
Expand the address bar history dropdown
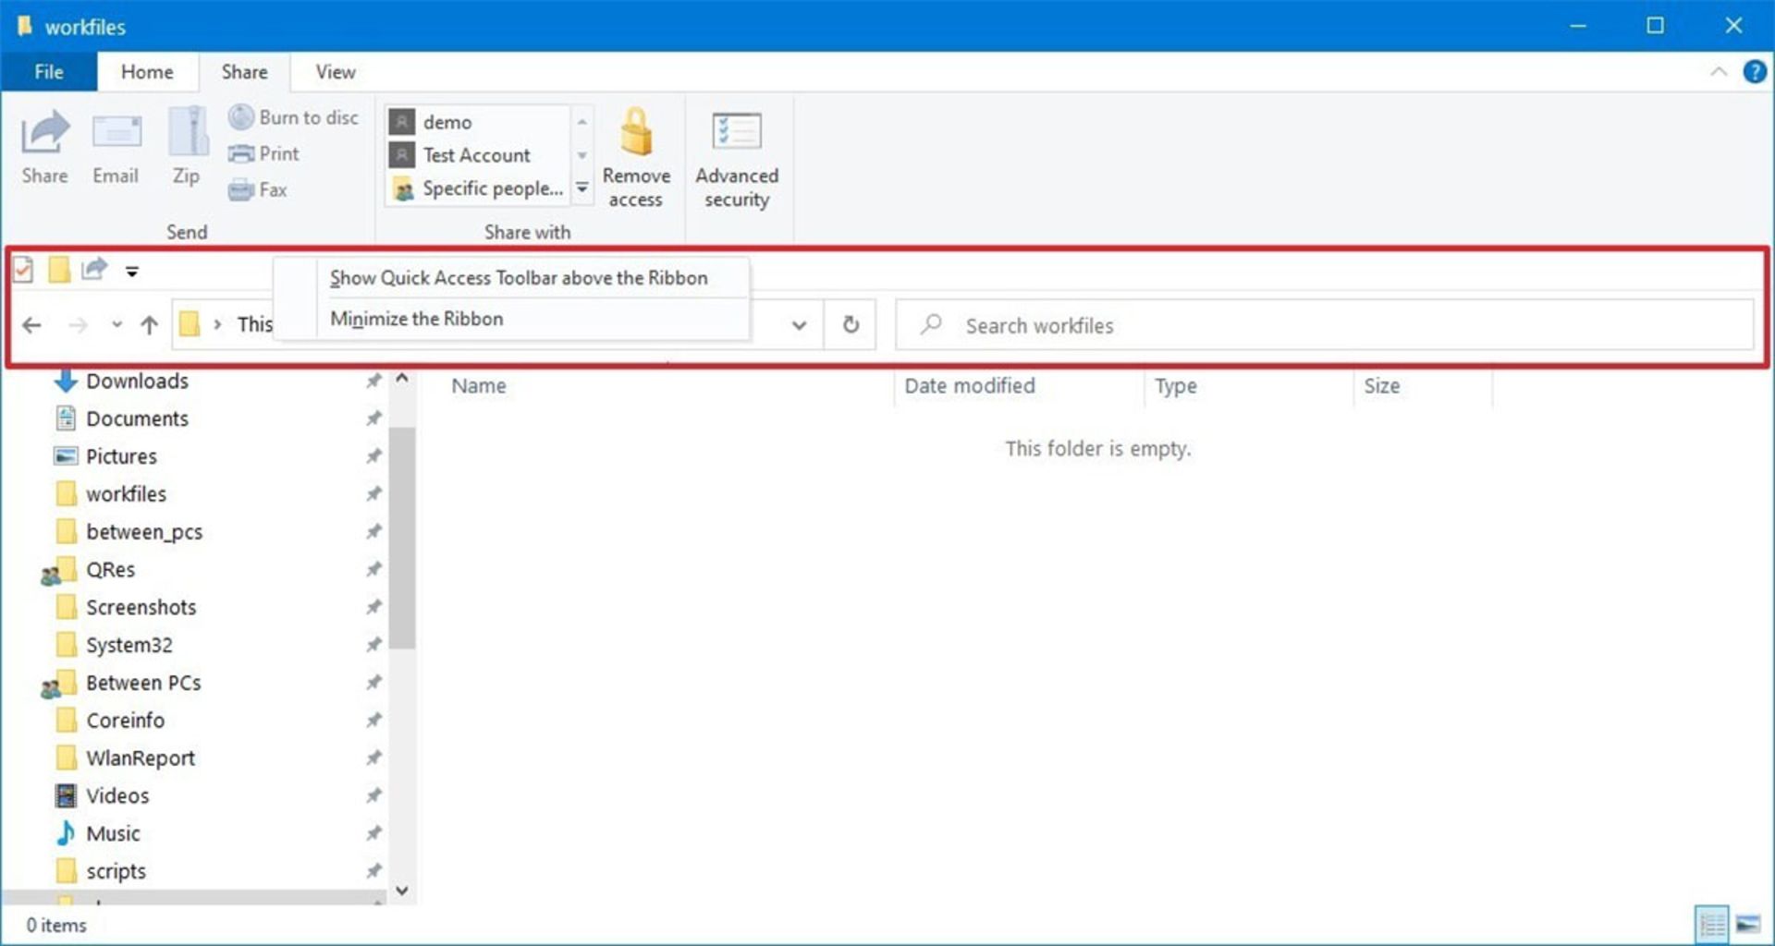pyautogui.click(x=799, y=325)
